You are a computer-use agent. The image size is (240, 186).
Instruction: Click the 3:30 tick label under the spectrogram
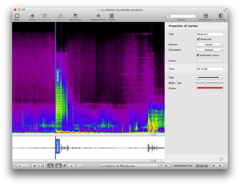(154, 135)
